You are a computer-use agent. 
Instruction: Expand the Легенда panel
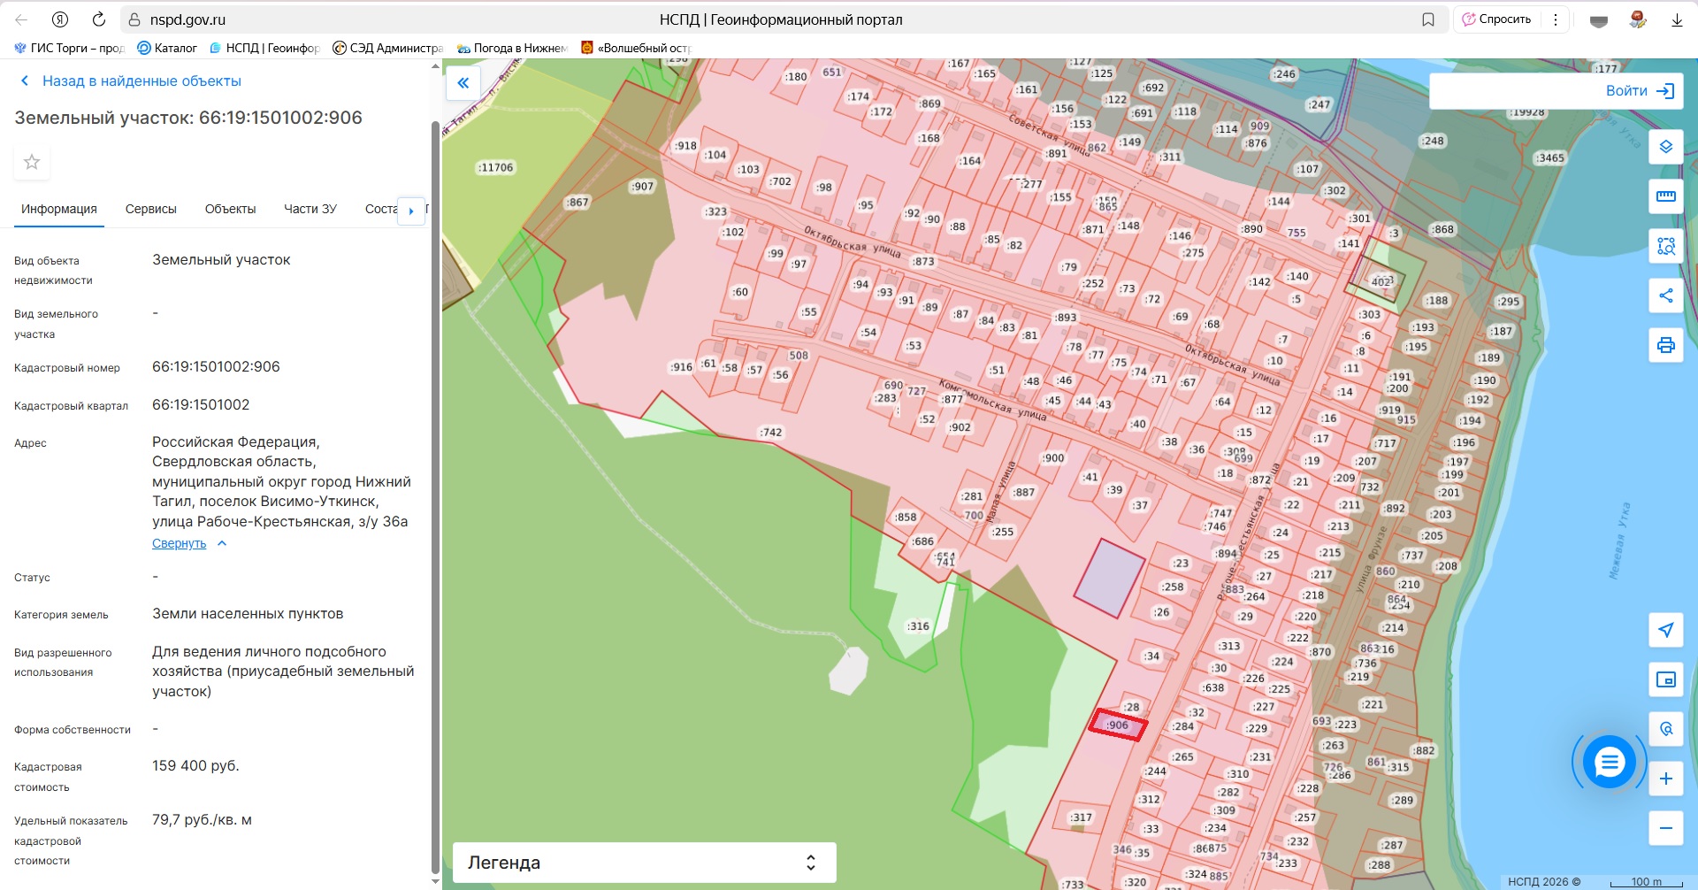pyautogui.click(x=644, y=863)
